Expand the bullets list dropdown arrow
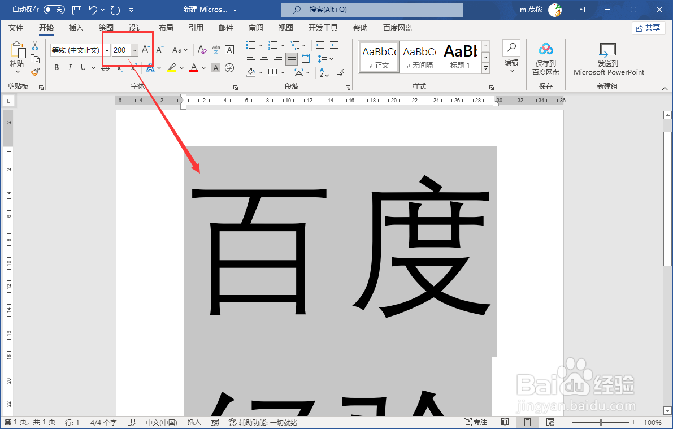673x429 pixels. [260, 45]
